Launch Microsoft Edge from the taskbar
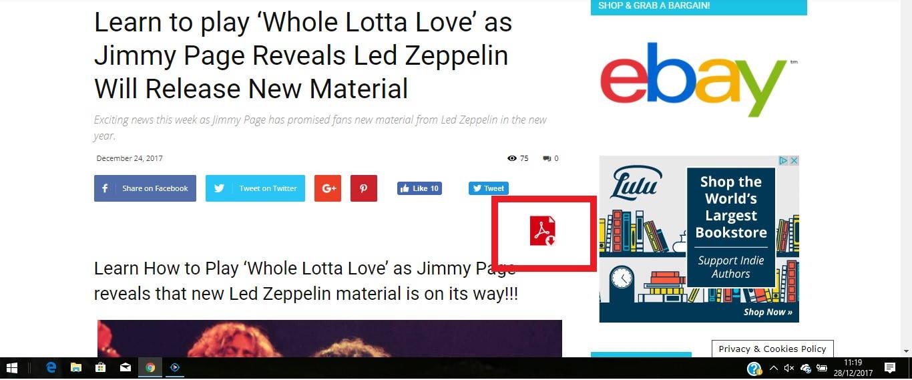 tap(51, 367)
